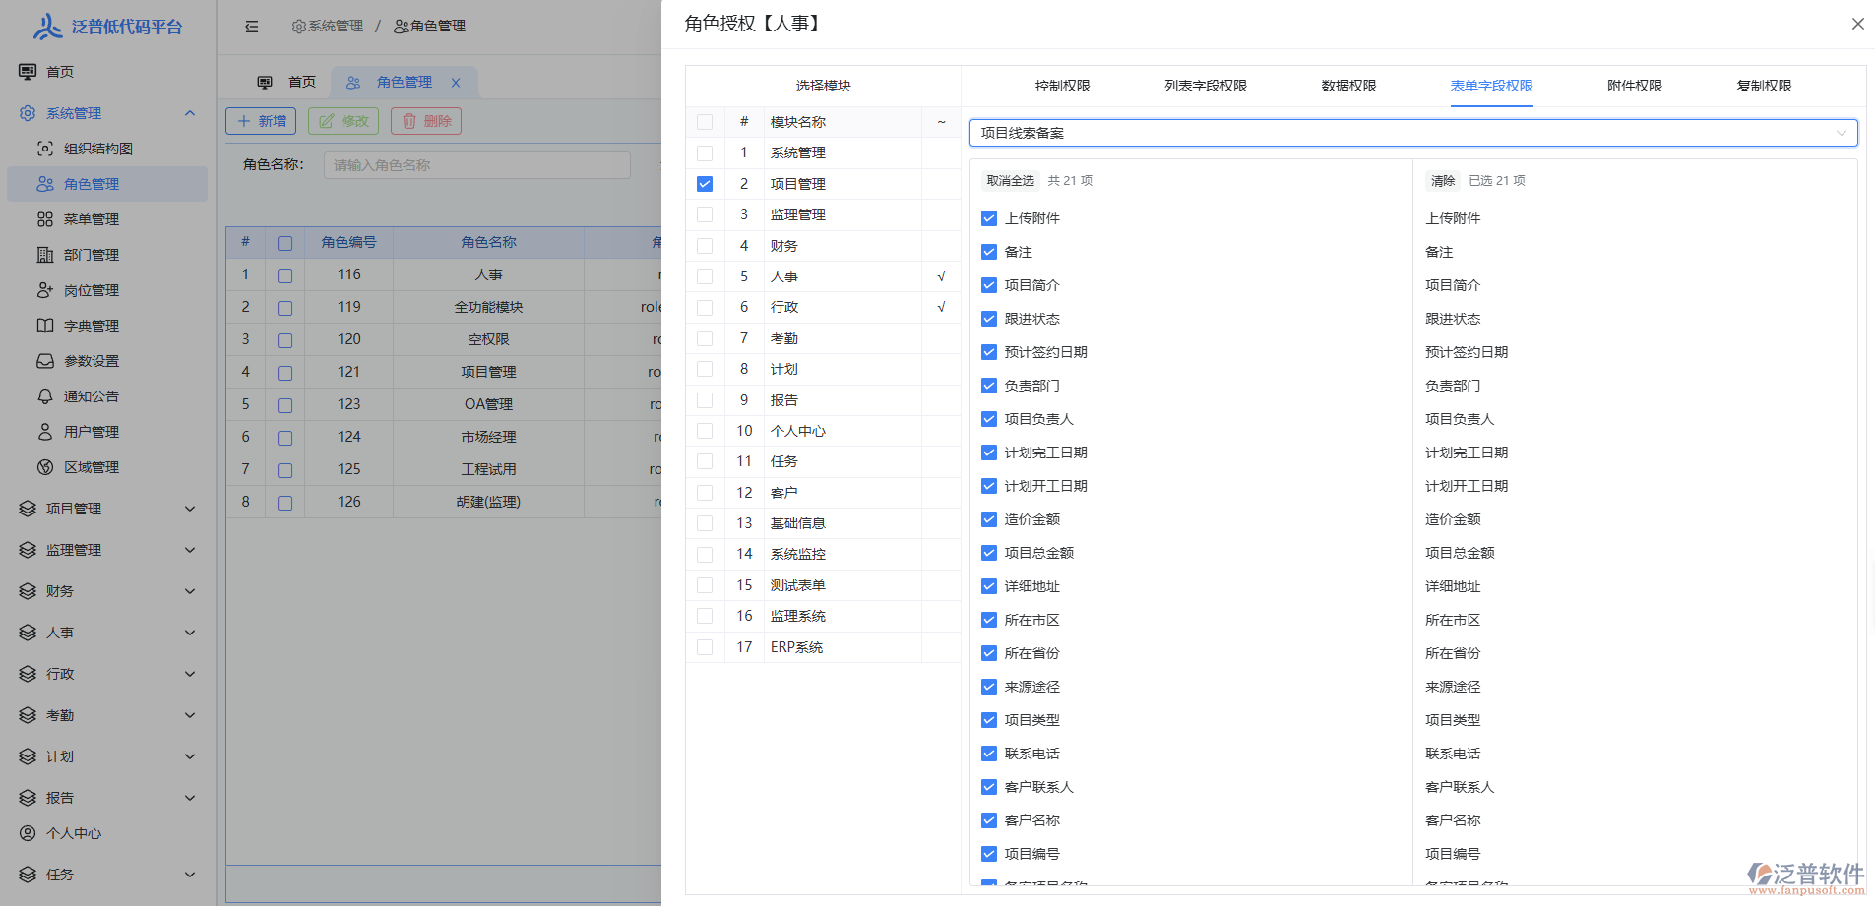Click the 字典管理 book icon
Image resolution: width=1875 pixels, height=906 pixels.
(45, 326)
